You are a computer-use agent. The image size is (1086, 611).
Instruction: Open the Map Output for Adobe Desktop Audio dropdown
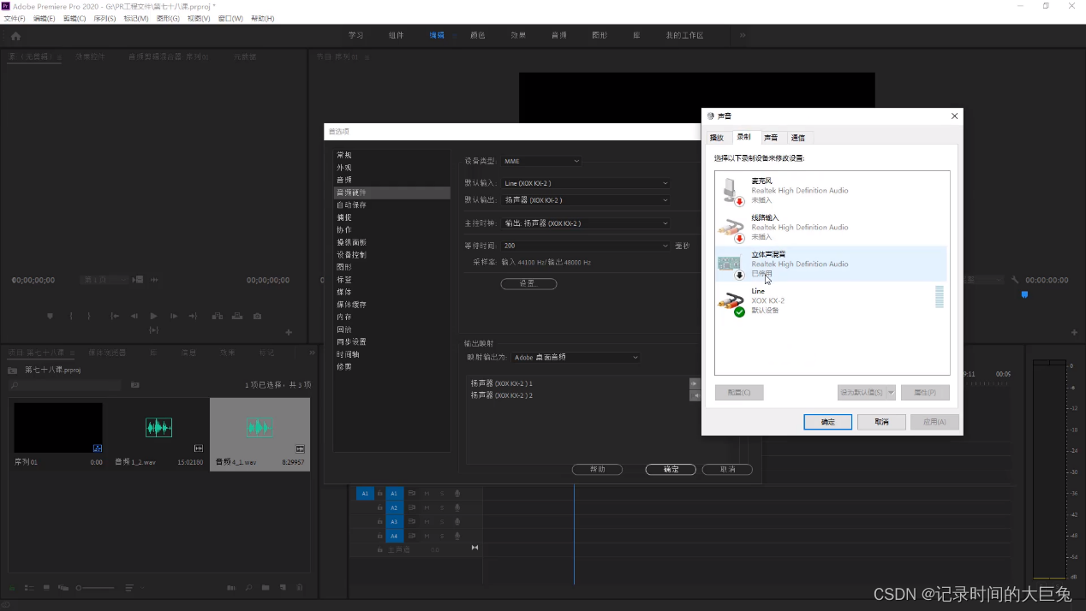(x=576, y=357)
